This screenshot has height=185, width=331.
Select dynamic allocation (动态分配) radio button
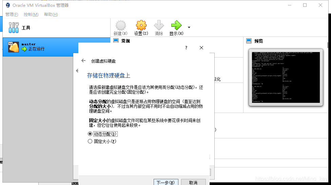[x=90, y=134]
